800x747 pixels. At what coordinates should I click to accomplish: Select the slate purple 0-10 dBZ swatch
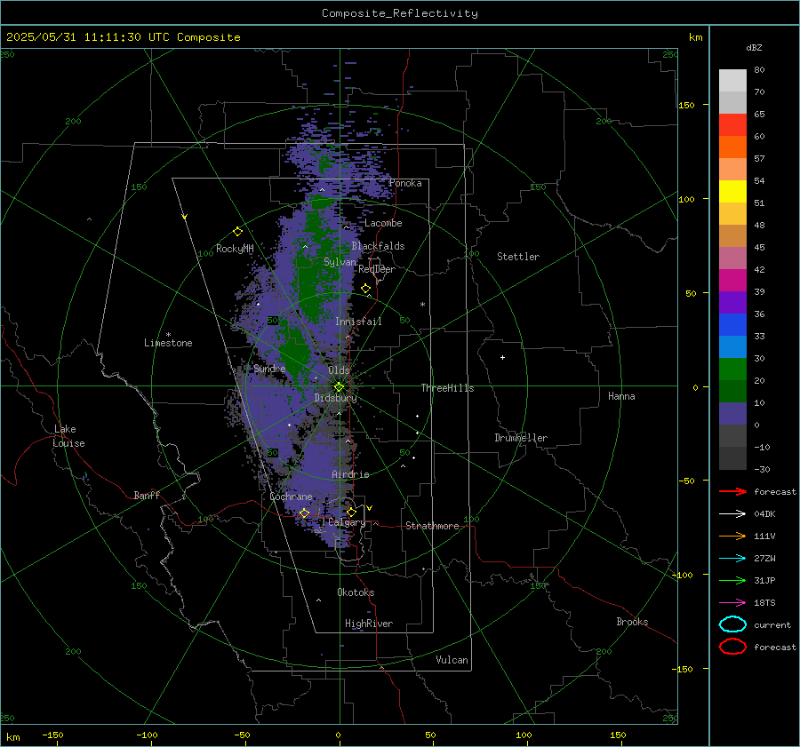(x=732, y=414)
